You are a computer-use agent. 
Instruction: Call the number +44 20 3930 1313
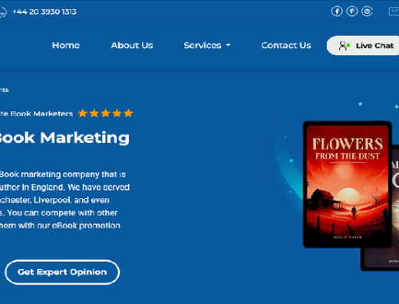tap(45, 11)
